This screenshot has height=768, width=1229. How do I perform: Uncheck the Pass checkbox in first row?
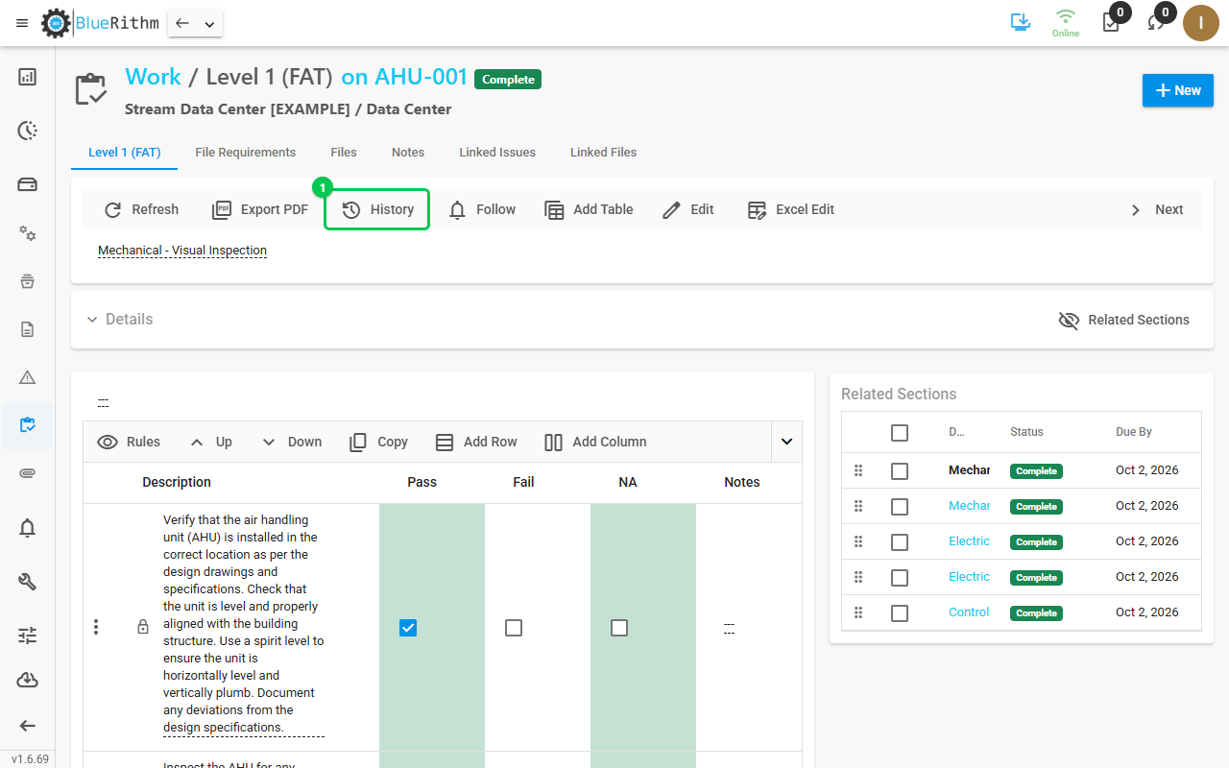(408, 628)
